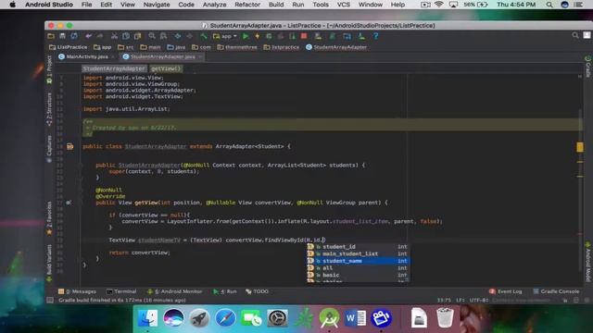Image resolution: width=593 pixels, height=333 pixels.
Task: Open the SDK Manager toolbar icon
Action: coord(361,36)
